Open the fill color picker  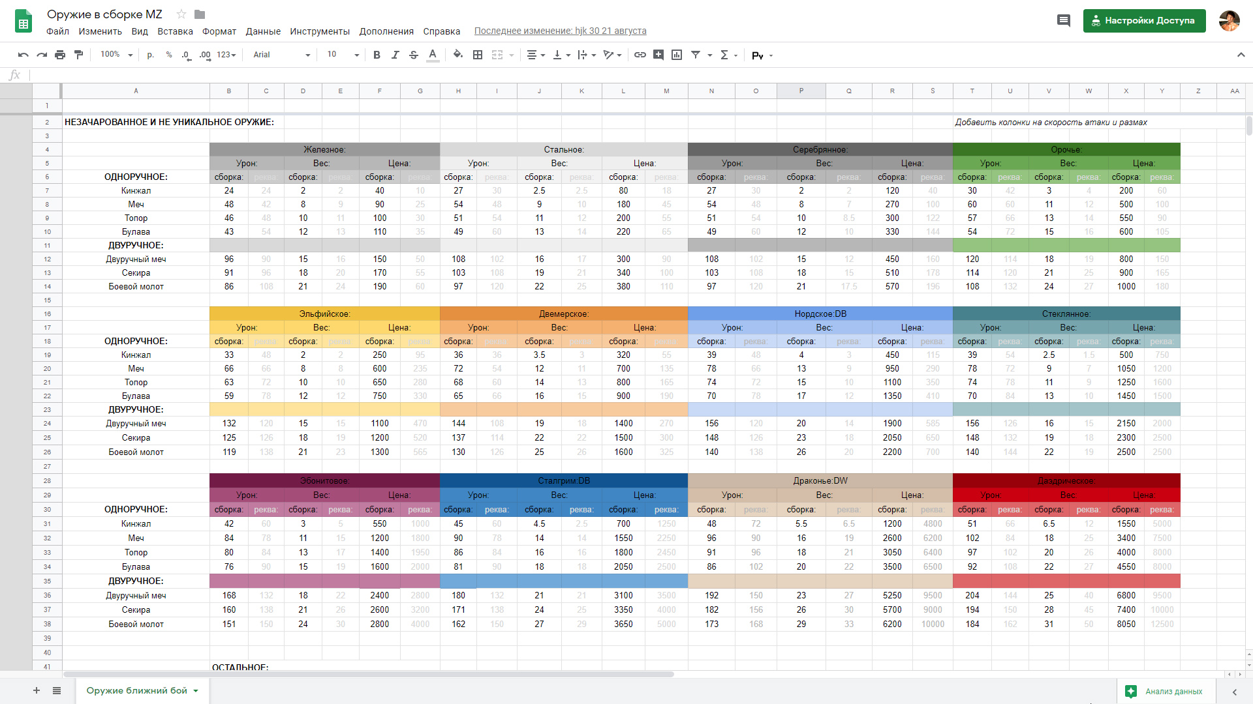coord(458,55)
